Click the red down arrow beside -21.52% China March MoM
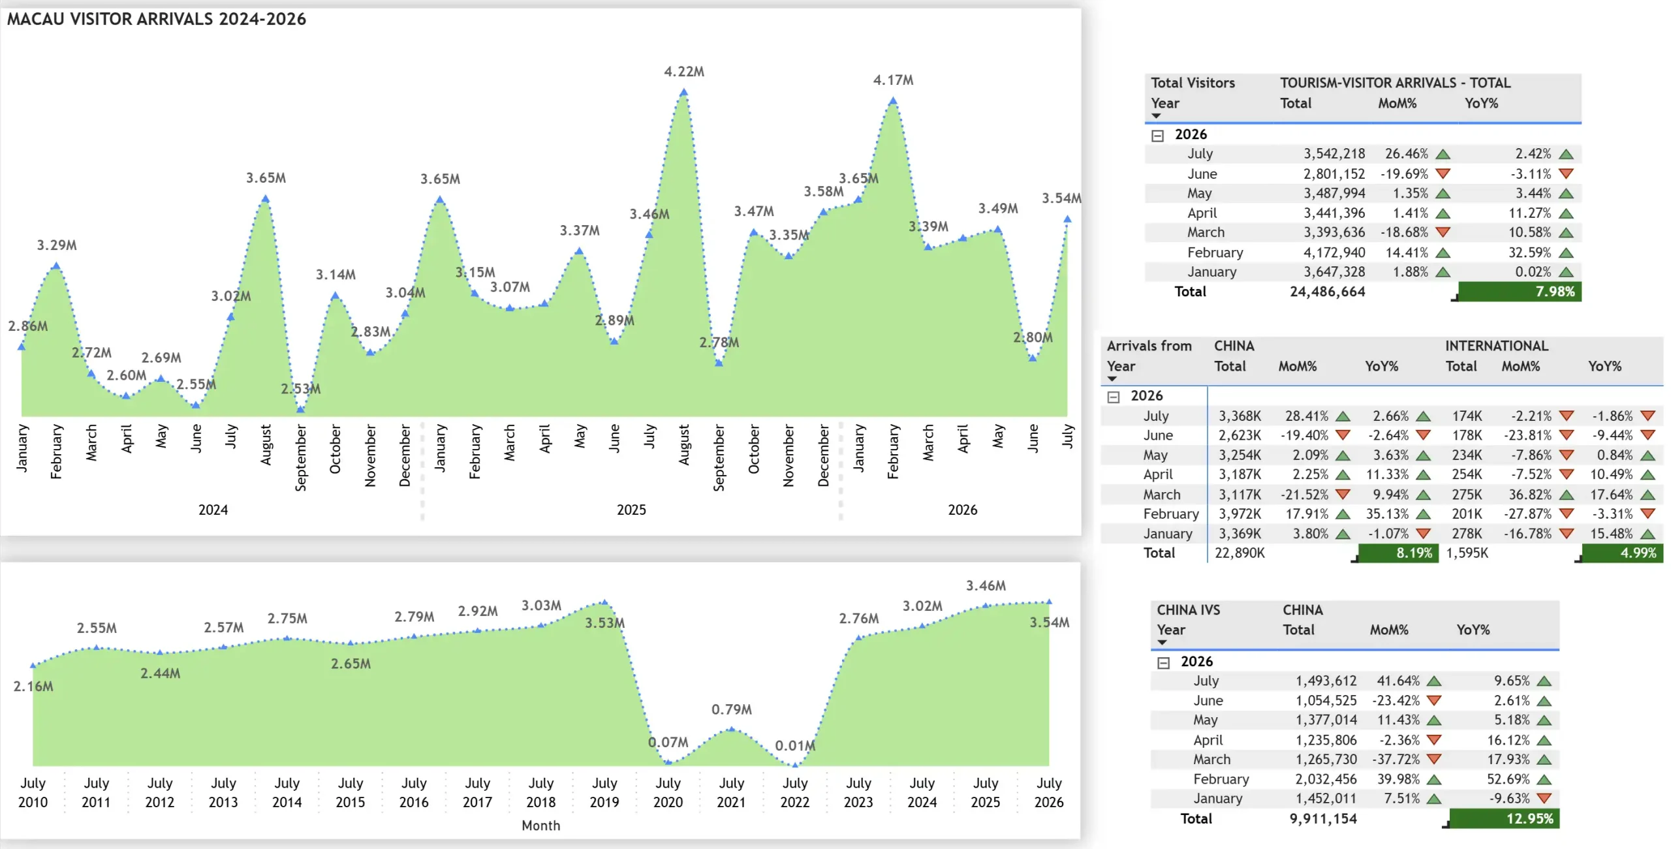The height and width of the screenshot is (849, 1671). pos(1343,495)
